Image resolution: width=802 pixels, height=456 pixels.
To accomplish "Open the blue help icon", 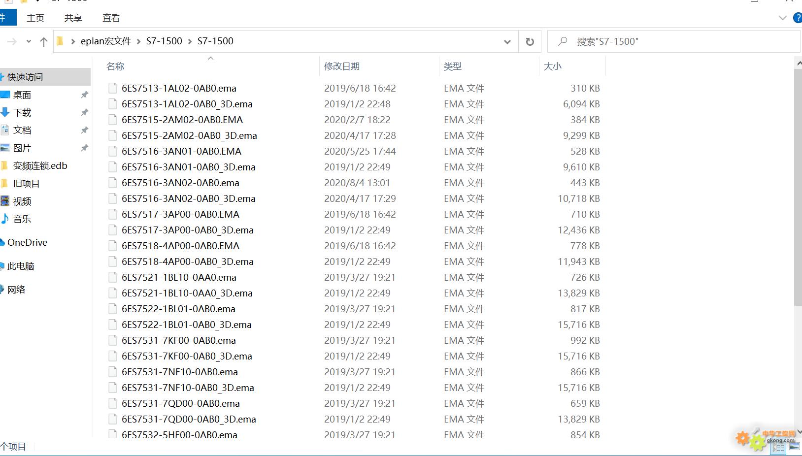I will [x=798, y=18].
